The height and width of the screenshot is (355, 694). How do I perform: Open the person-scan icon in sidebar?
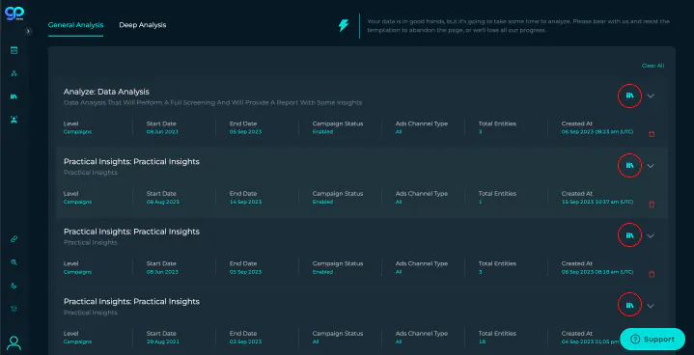click(x=14, y=120)
